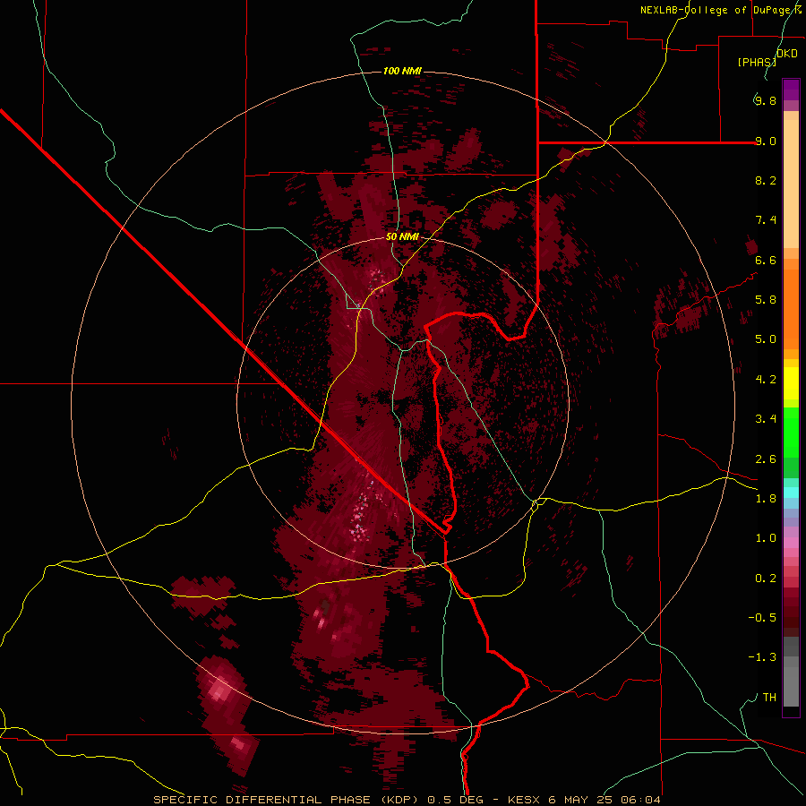Click the NEXLAB-College of DuPage credit text
The image size is (806, 806).
[x=716, y=10]
